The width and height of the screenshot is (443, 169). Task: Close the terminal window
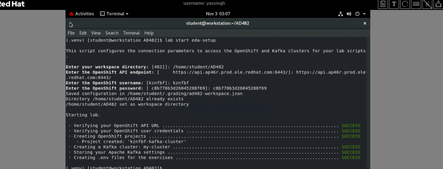365,23
